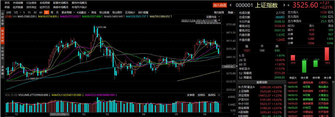Expand the 5日 period dropdown arrow
335x117 pixels.
(x=20, y=12)
